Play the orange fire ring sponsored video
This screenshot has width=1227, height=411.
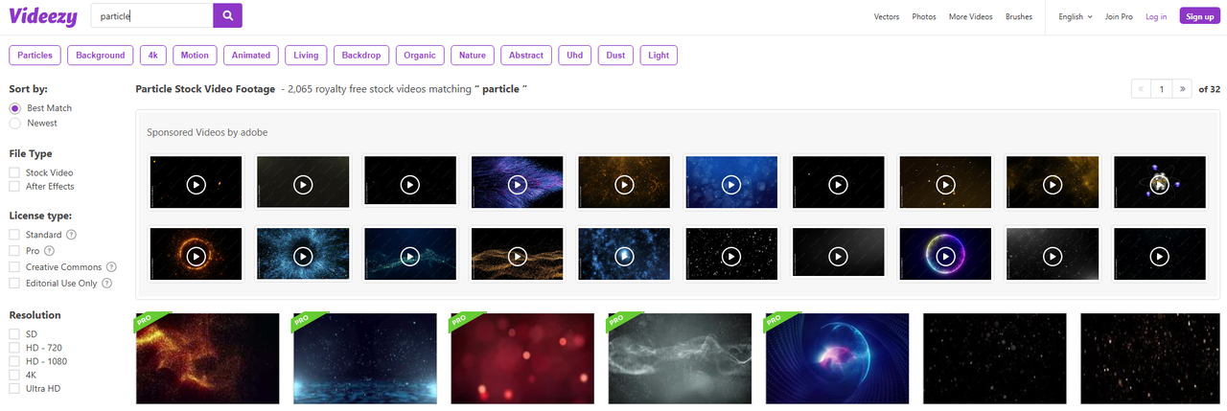[x=196, y=256]
